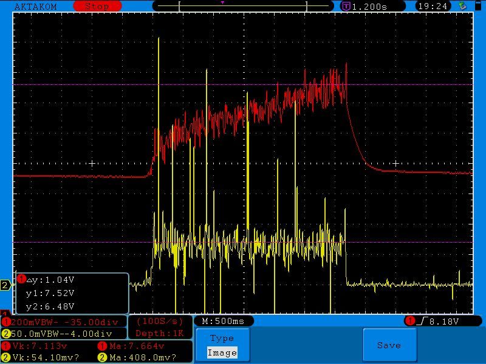The width and height of the screenshot is (486, 364).
Task: Click the USB connection icon
Action: pos(463,6)
